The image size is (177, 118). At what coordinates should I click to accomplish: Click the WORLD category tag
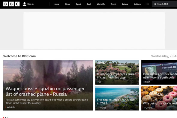tap(11, 107)
